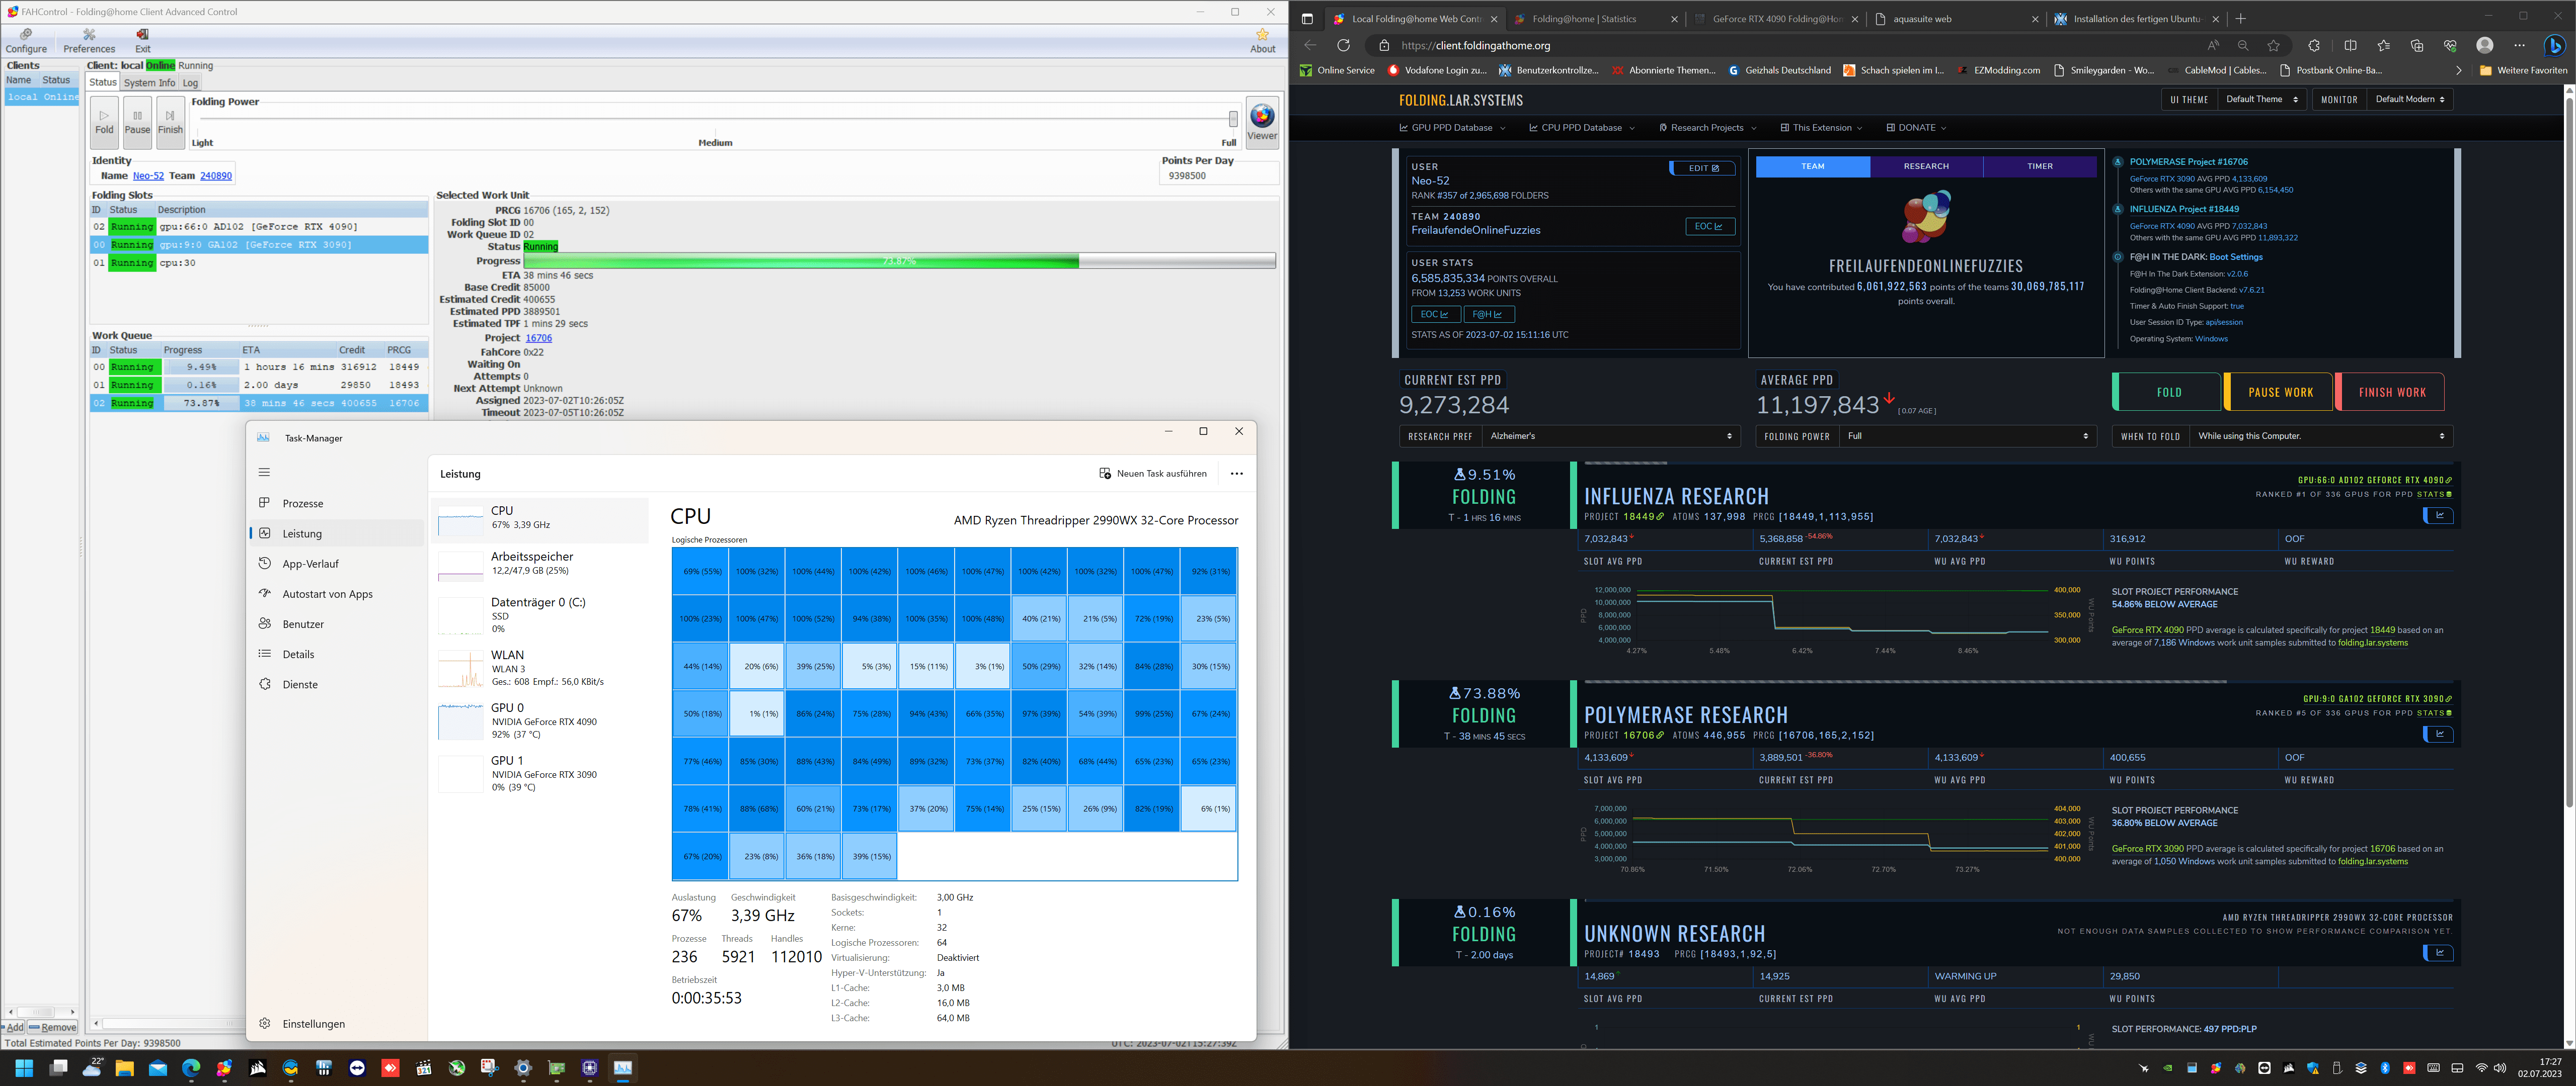2576x1086 pixels.
Task: Open the Bing sidebar icon
Action: (x=2555, y=45)
